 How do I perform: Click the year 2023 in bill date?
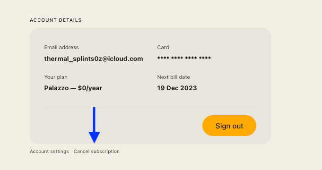tap(189, 88)
